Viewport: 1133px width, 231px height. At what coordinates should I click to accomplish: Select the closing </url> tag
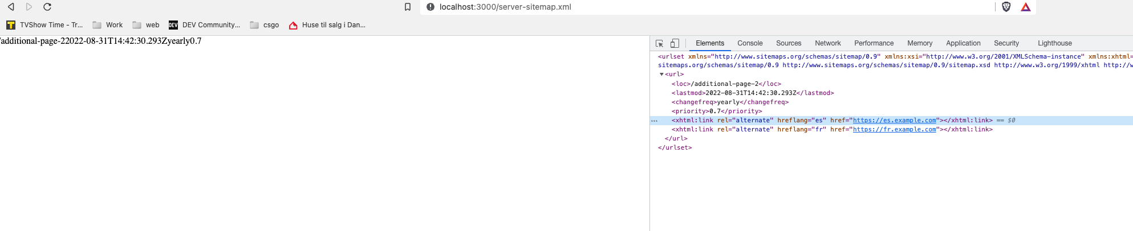click(676, 138)
